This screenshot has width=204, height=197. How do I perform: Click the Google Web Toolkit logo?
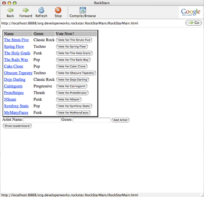click(191, 12)
